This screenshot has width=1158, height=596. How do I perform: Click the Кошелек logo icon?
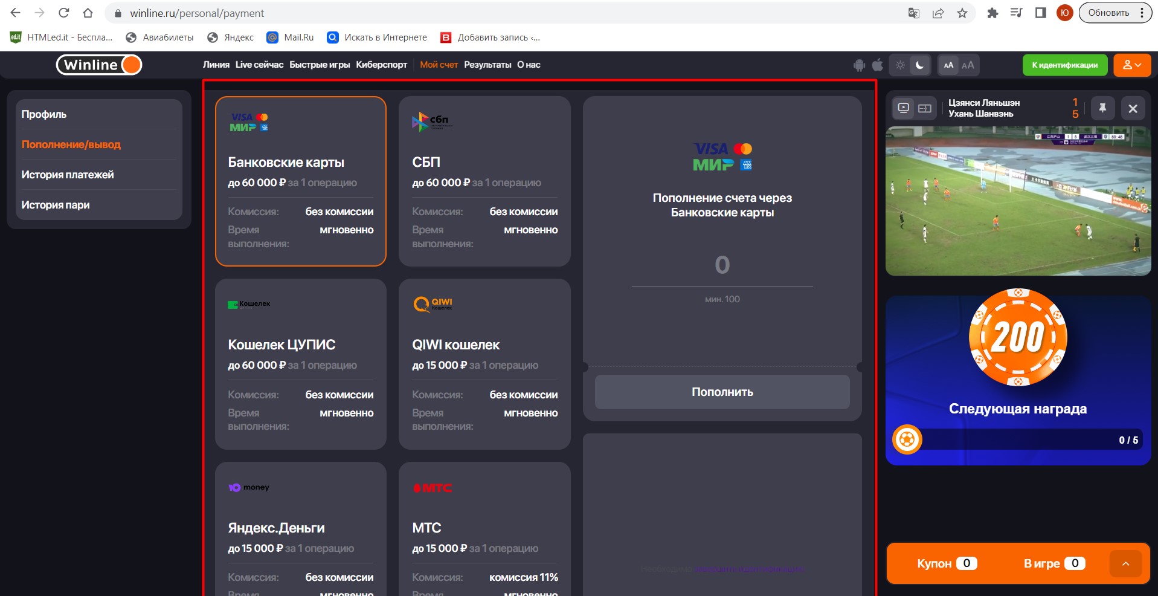point(249,304)
